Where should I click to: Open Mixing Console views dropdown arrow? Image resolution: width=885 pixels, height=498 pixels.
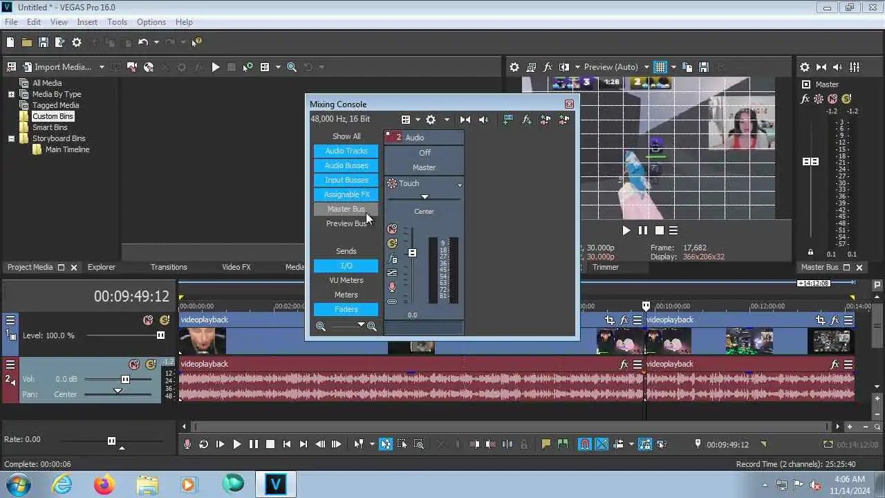tap(418, 120)
